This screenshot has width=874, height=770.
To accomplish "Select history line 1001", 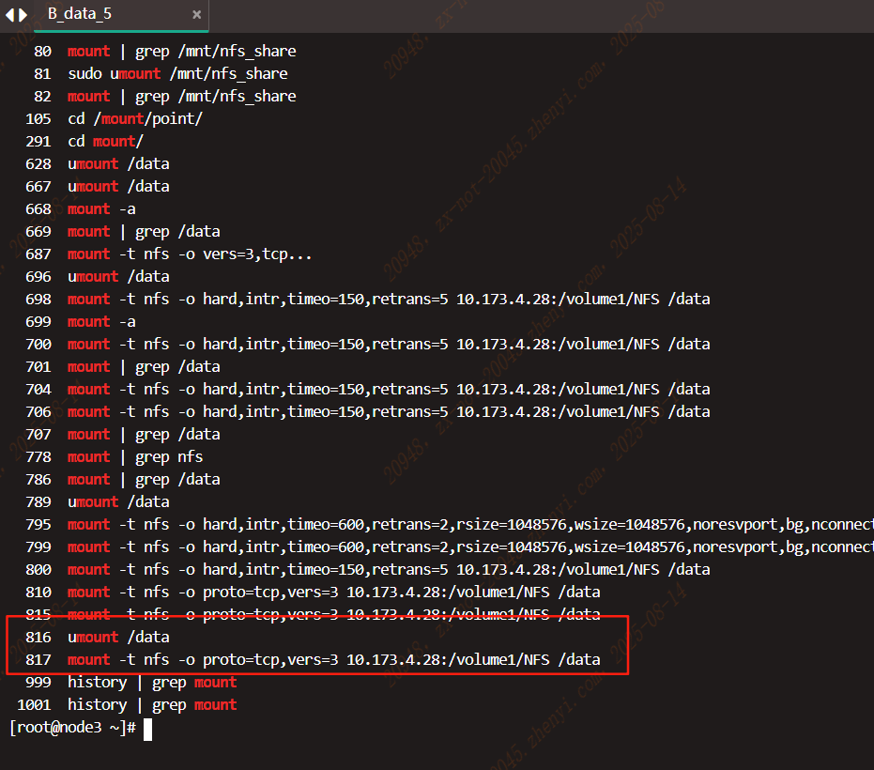I will [150, 704].
